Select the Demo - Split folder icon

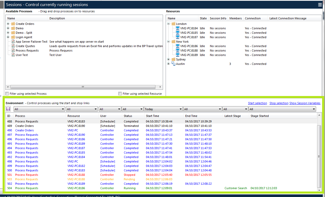13,33
